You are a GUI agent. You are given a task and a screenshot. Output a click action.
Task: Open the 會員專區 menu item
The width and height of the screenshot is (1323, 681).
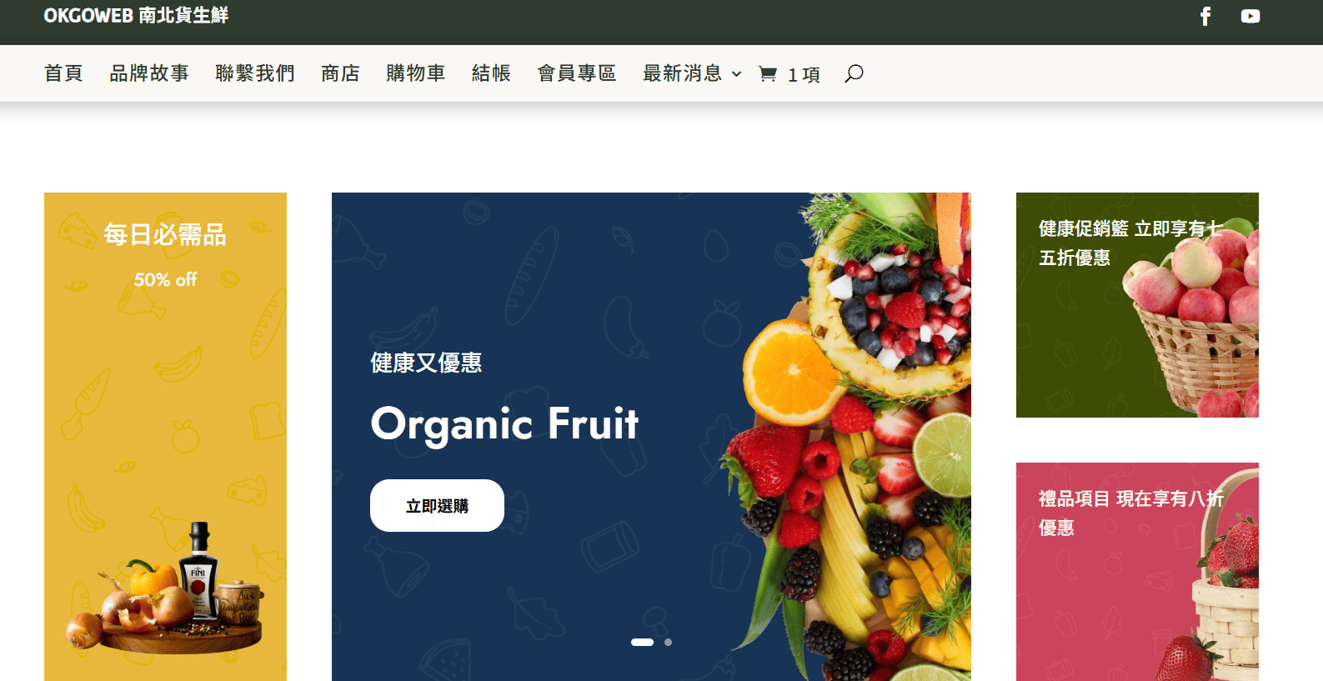(x=577, y=73)
